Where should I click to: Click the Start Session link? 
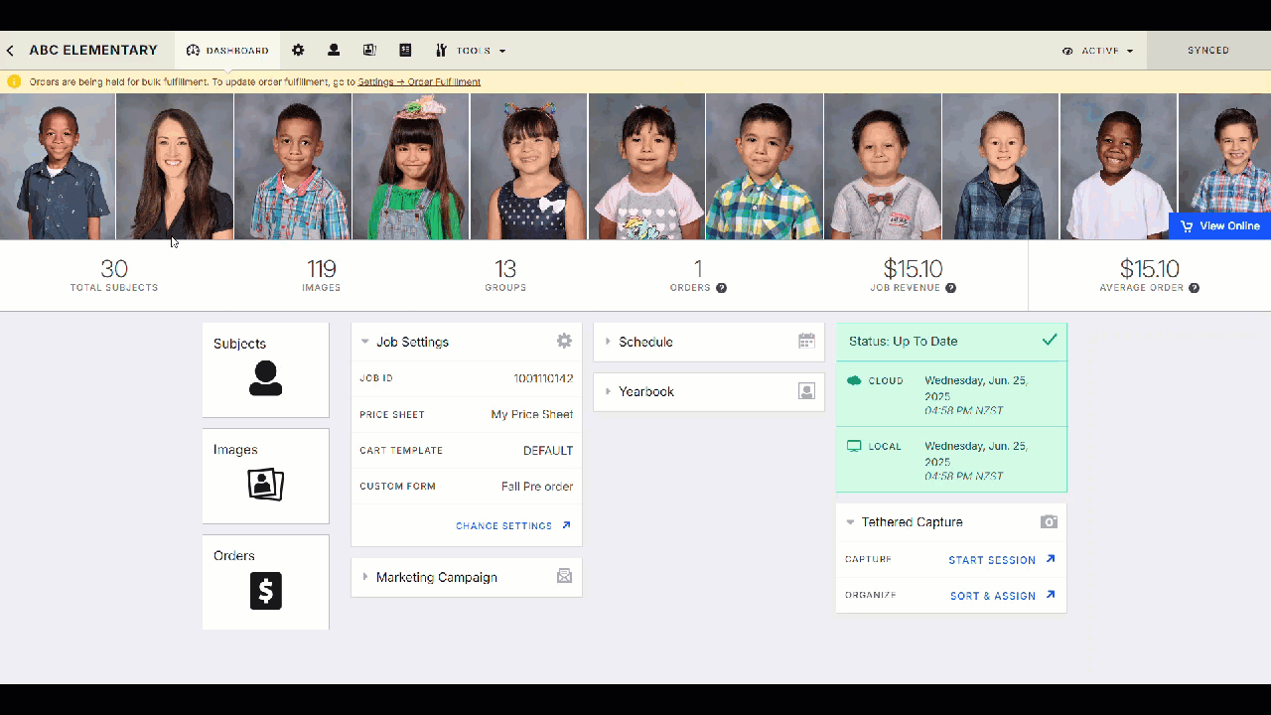pos(1001,560)
